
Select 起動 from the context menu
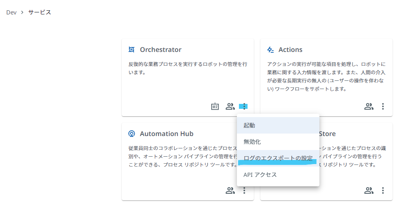point(278,125)
